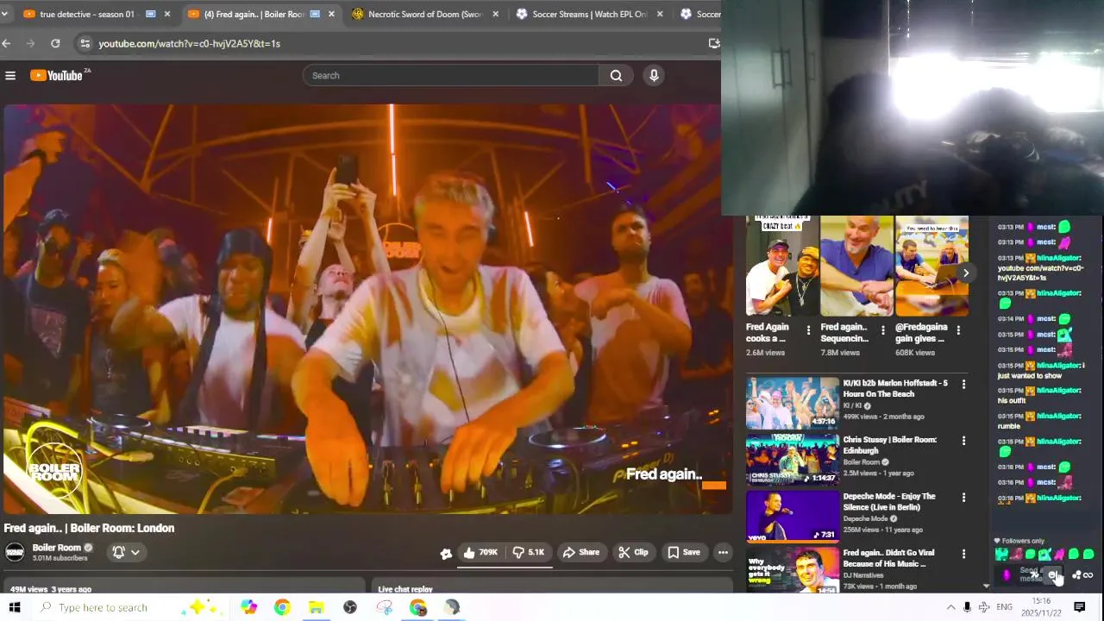Open site information icon in address bar
This screenshot has width=1104, height=621.
(x=84, y=43)
